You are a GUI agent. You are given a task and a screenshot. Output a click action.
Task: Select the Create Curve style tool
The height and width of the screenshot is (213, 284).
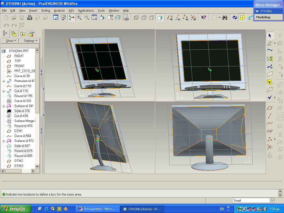point(270,50)
